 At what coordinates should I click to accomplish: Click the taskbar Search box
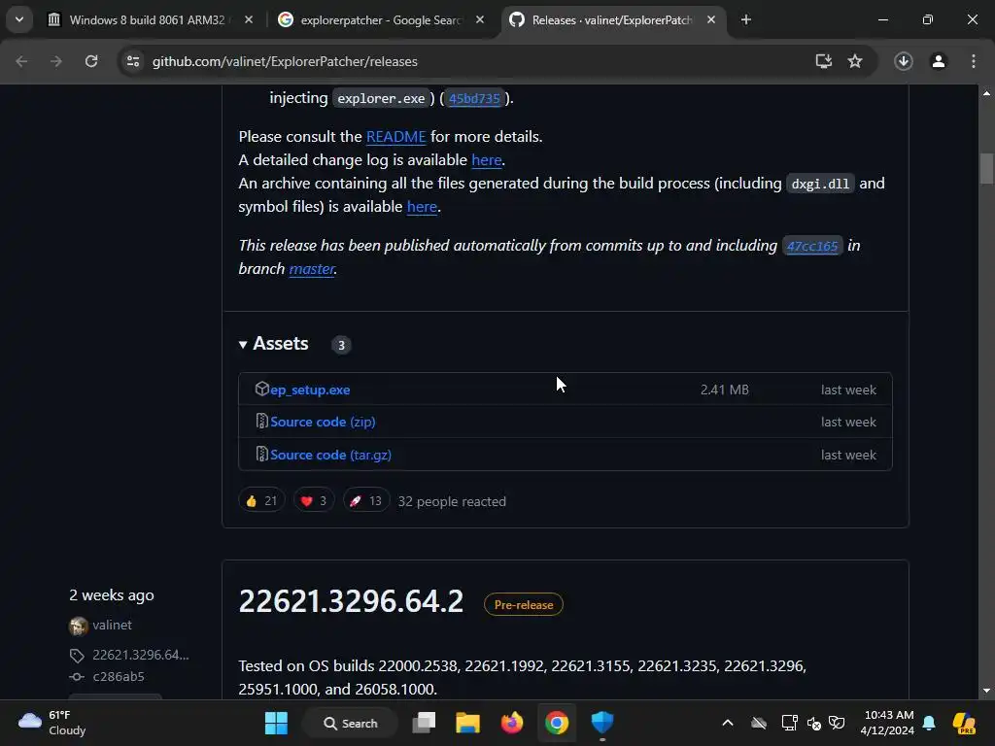click(350, 723)
